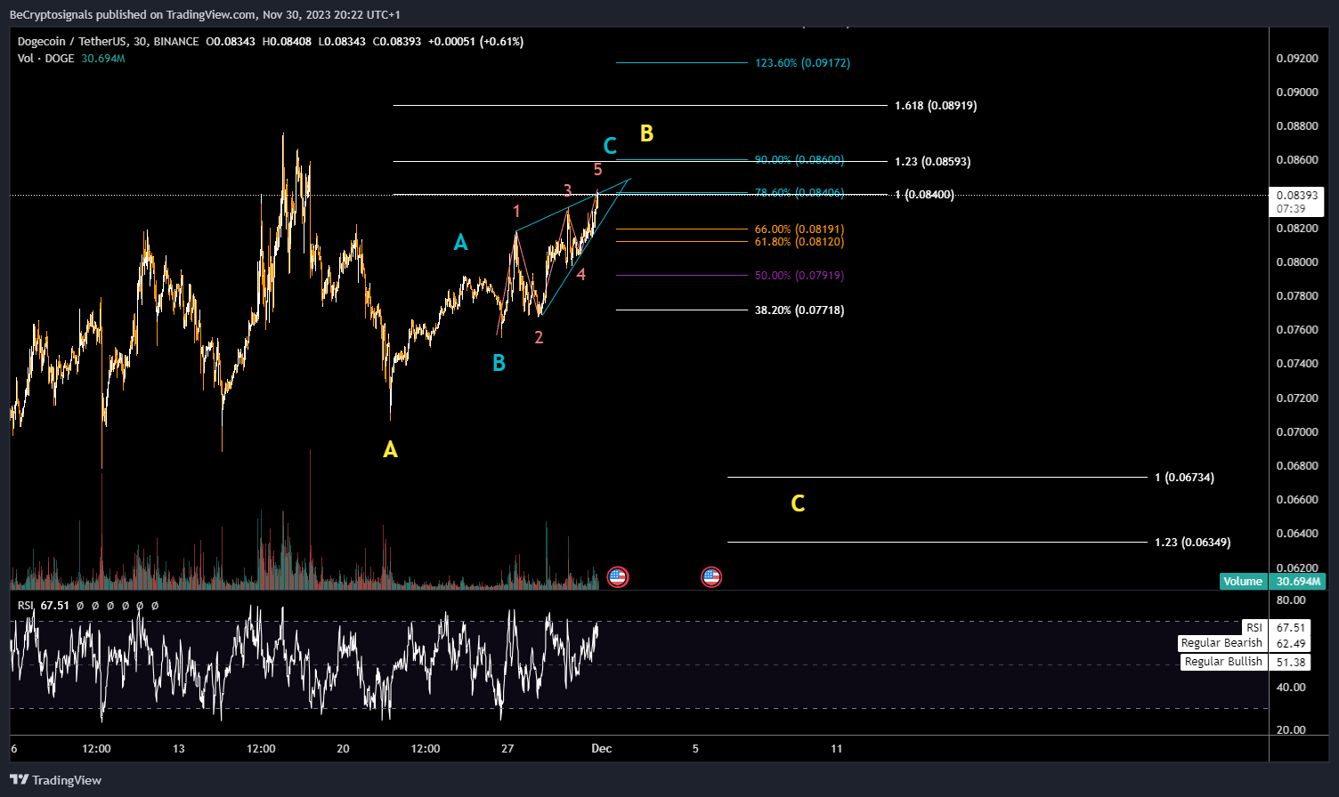
Task: Click the RSI 67.51 axis value badge
Action: click(x=1290, y=628)
